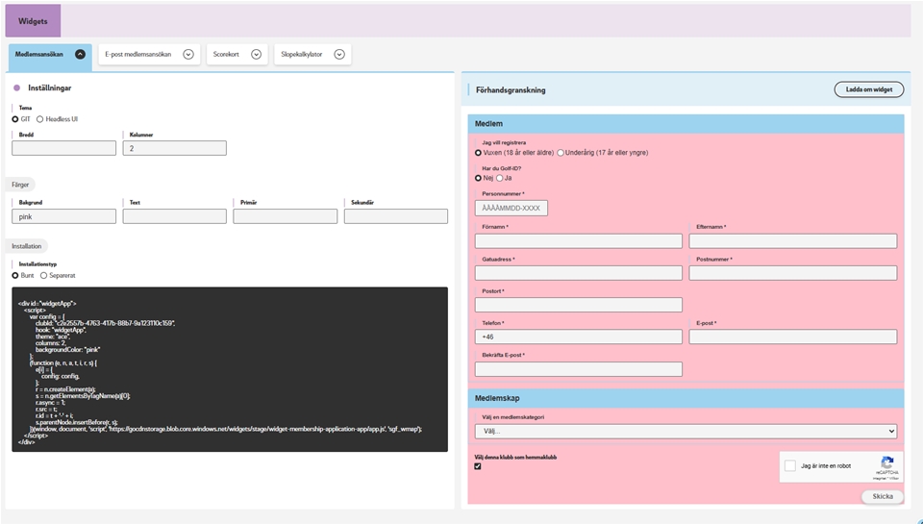Click the reCAPTCHA logo icon
This screenshot has width=923, height=524.
[886, 462]
